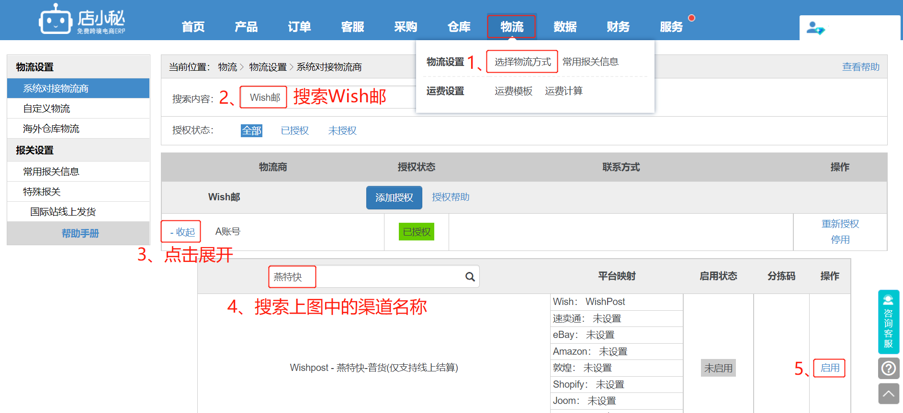
Task: Click the 未启用 status label
Action: tap(718, 368)
